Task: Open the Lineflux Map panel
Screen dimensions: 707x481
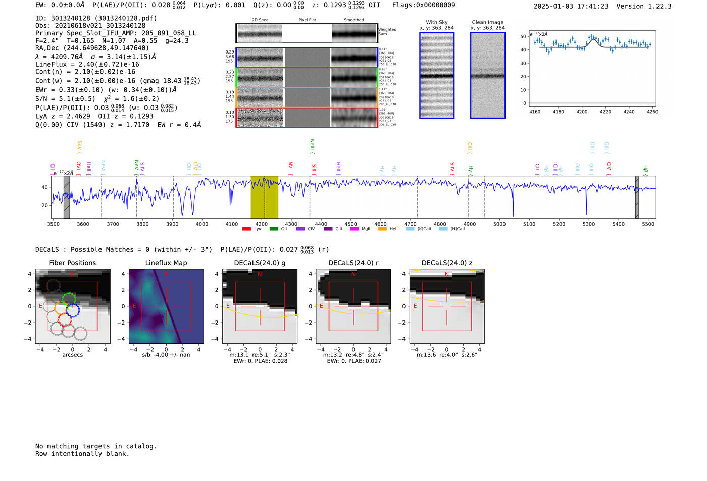Action: coord(166,306)
